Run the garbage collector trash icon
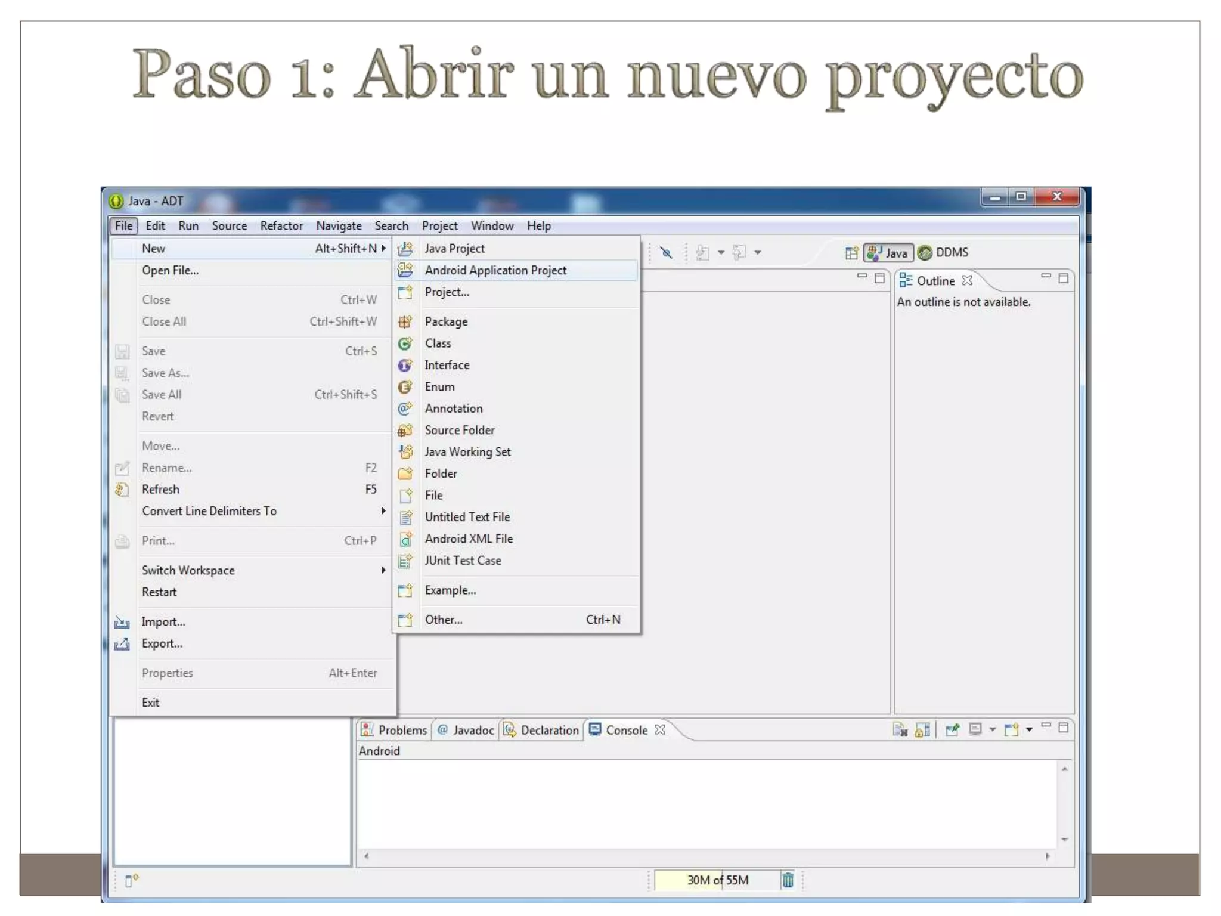Screen dimensions: 1221x916 click(788, 880)
